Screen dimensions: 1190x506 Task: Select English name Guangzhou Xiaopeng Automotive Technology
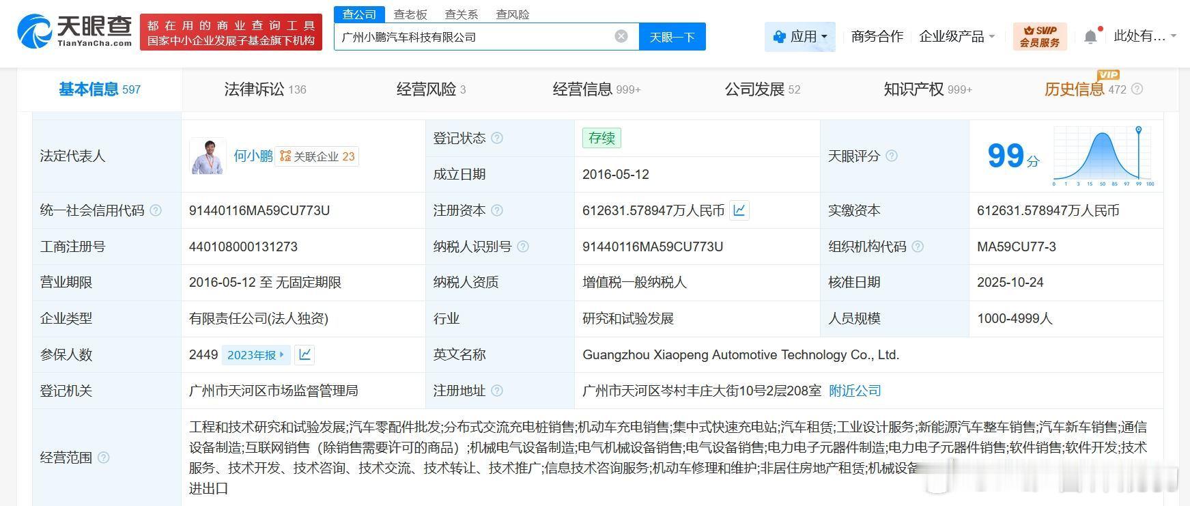pos(741,354)
